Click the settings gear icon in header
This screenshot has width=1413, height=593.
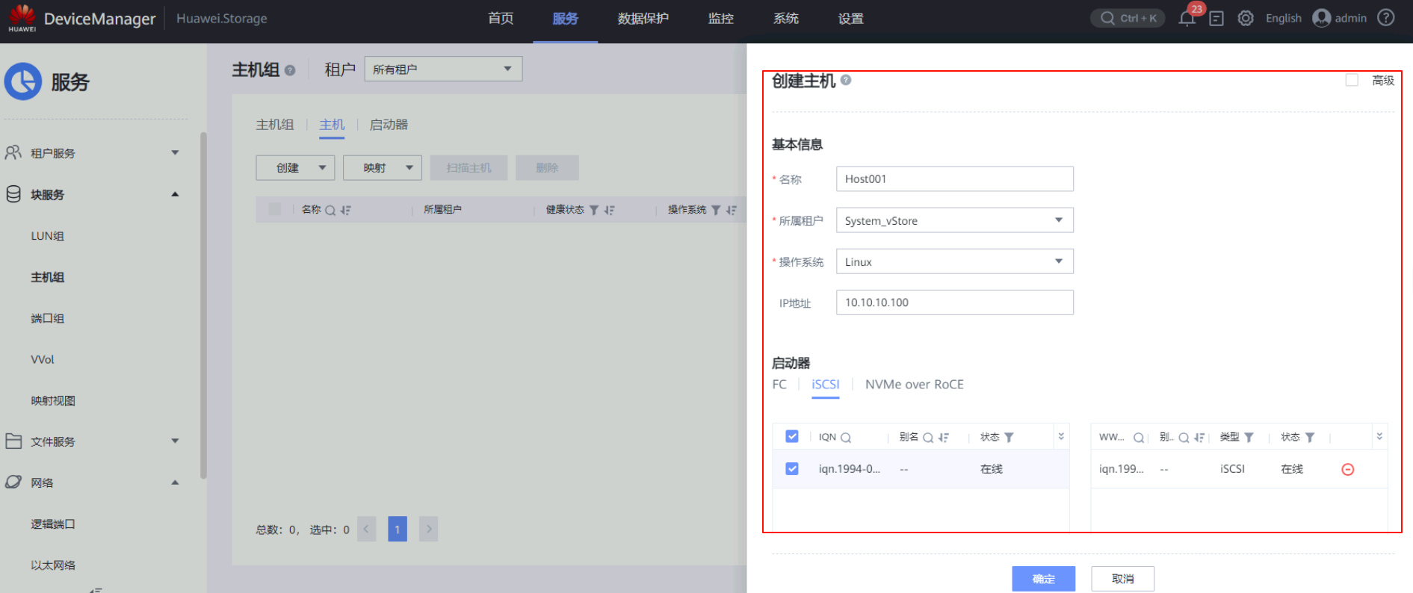(1246, 19)
